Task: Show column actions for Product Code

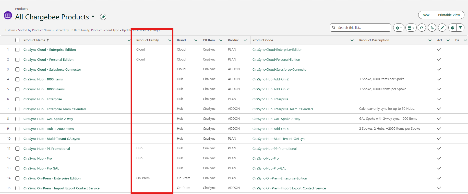Action: tap(352, 40)
